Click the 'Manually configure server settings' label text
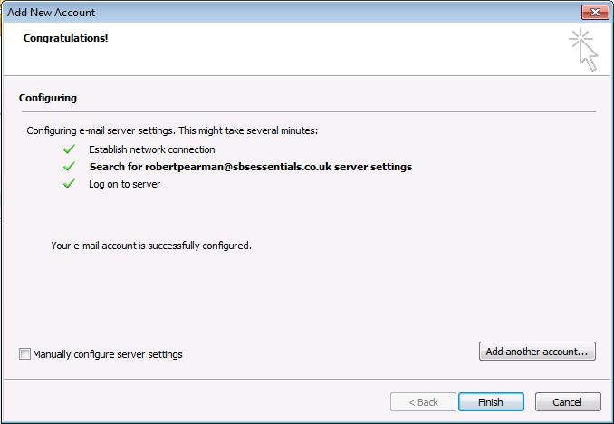Image resolution: width=614 pixels, height=424 pixels. tap(108, 354)
